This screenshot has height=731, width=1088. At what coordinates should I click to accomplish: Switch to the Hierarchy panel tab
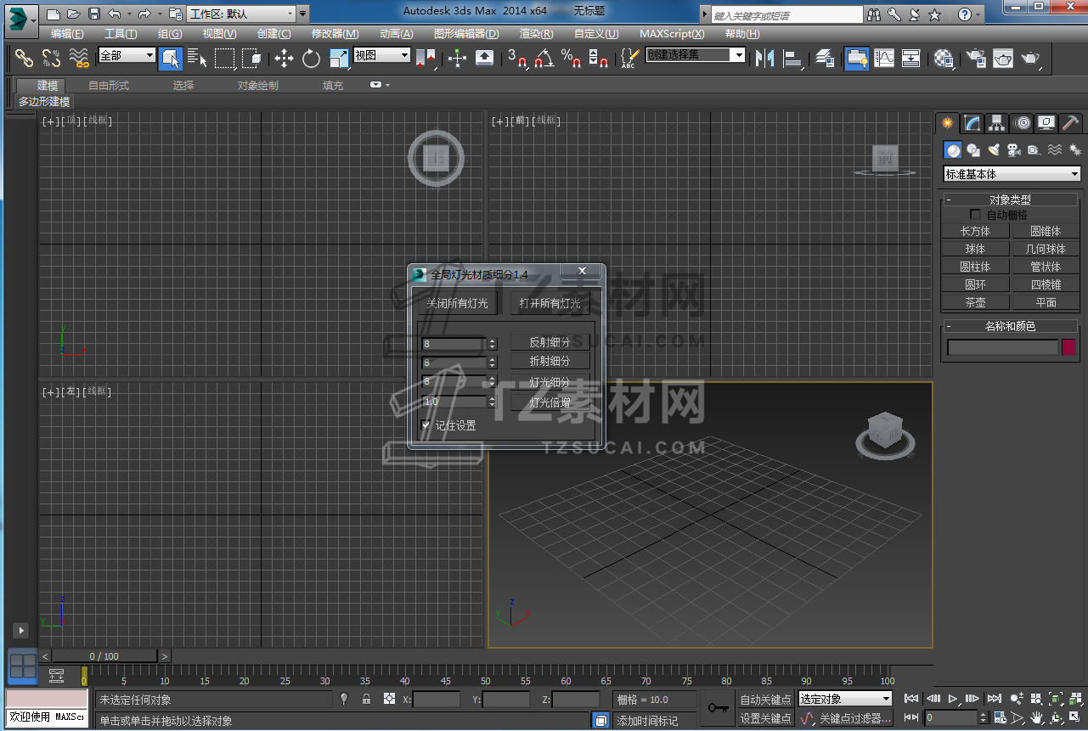[997, 123]
